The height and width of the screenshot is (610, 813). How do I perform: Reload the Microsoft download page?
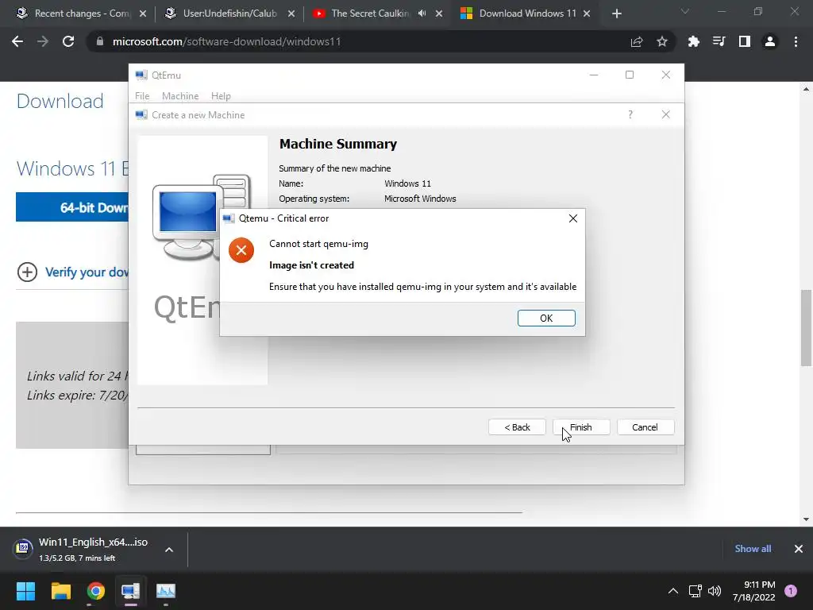click(x=68, y=41)
